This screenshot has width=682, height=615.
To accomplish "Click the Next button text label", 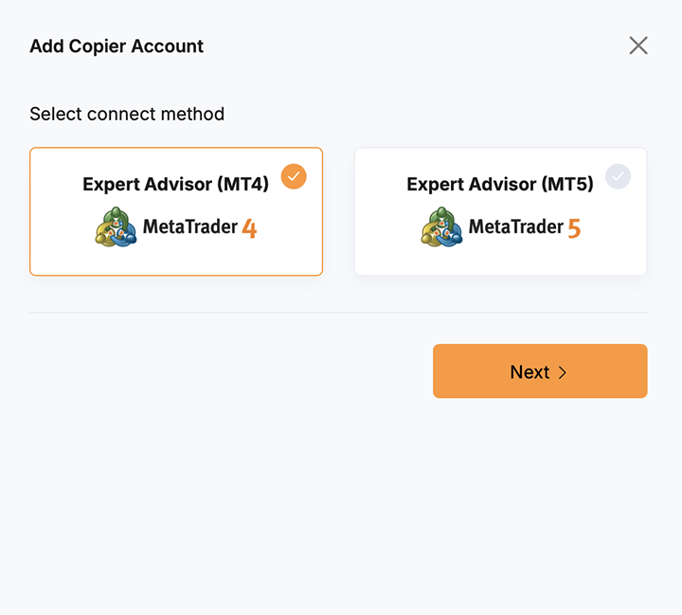I will click(529, 372).
